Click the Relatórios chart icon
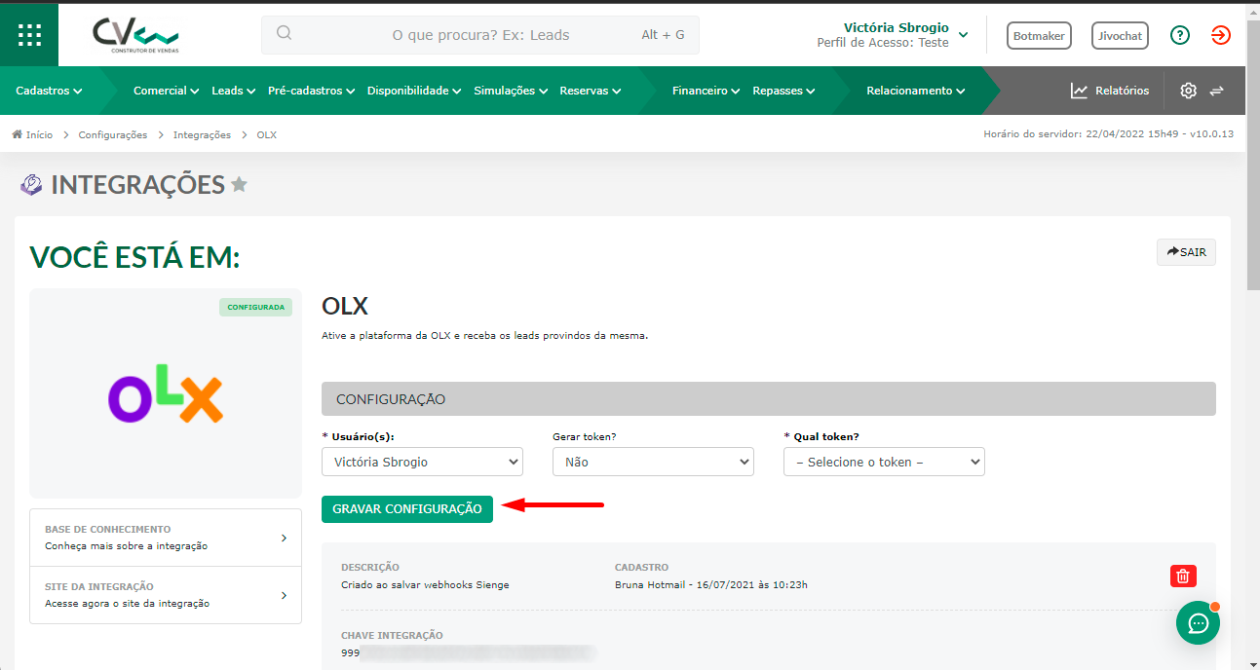Image resolution: width=1260 pixels, height=670 pixels. 1079,91
